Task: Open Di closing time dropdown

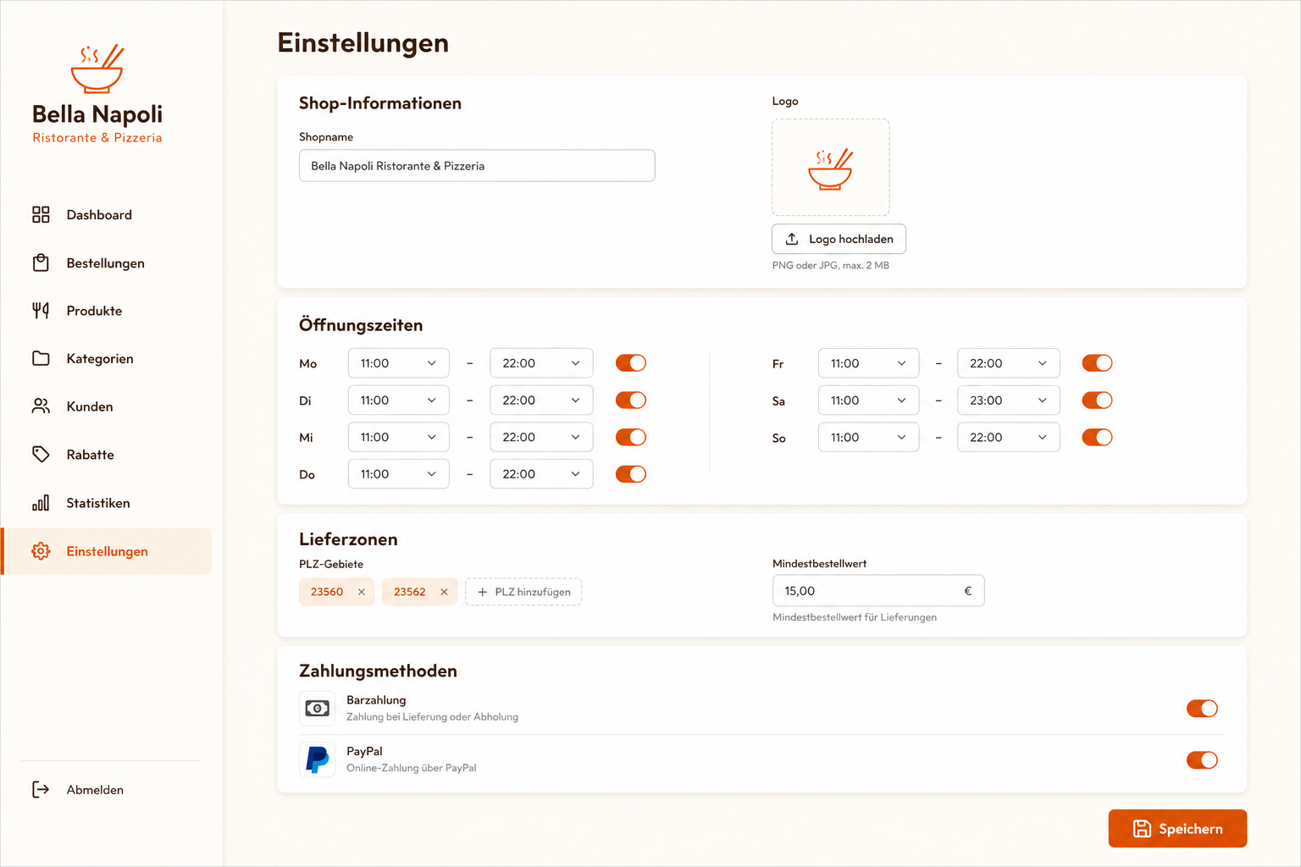Action: (541, 400)
